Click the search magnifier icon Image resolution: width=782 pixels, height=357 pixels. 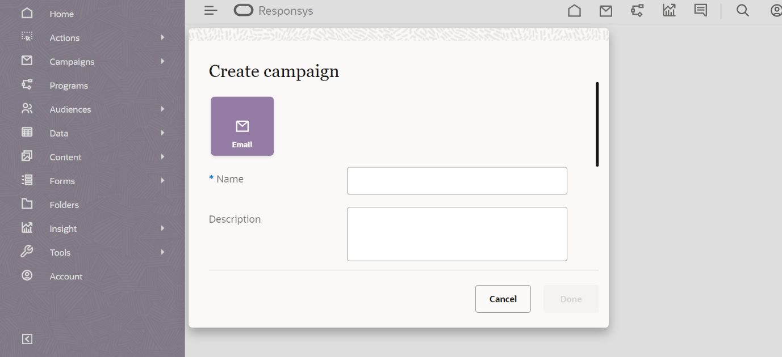coord(742,11)
